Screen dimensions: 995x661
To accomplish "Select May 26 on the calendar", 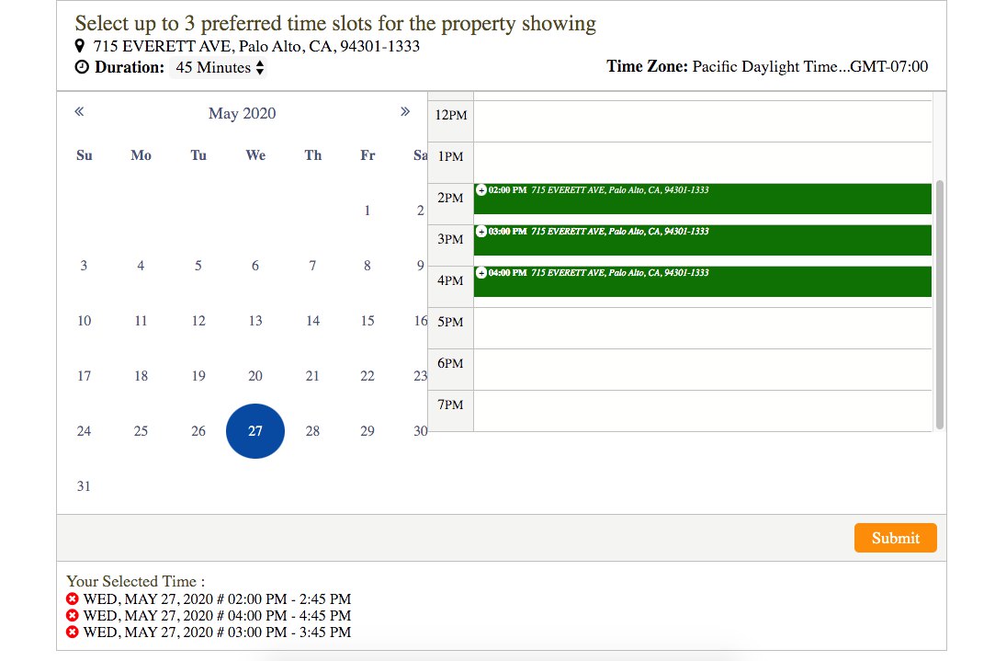I will click(x=198, y=431).
